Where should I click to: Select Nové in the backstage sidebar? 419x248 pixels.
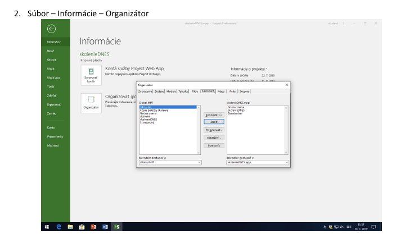[x=56, y=50]
